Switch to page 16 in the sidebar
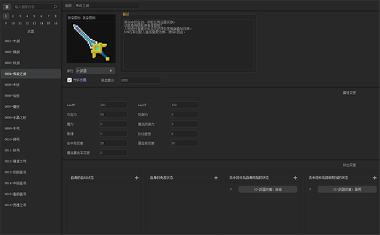 click(x=56, y=23)
